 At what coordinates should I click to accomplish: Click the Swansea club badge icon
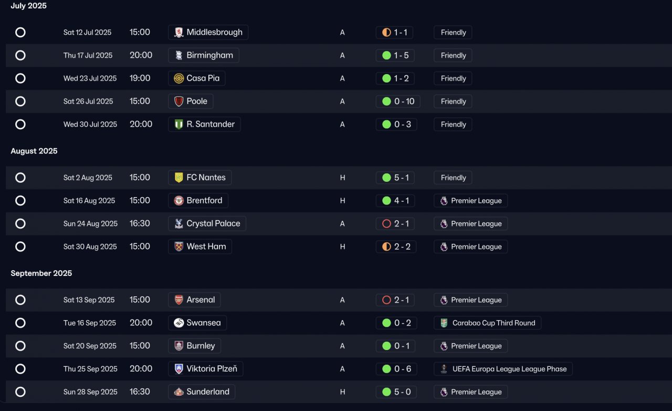[x=179, y=323]
